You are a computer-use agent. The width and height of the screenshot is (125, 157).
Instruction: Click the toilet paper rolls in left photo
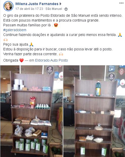[x=19, y=84]
